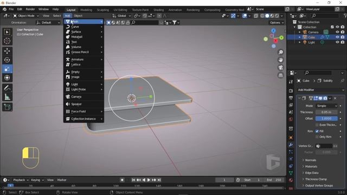
Task: Select the Annotate tool
Action: (7, 88)
